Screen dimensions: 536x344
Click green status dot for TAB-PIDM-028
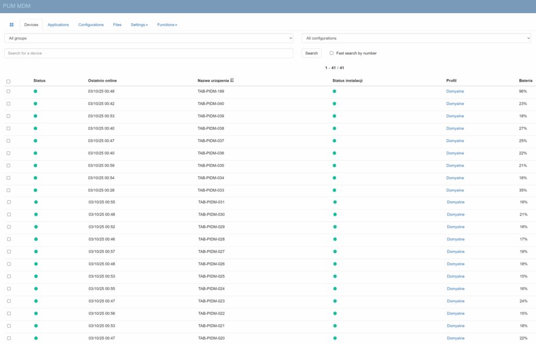pyautogui.click(x=36, y=239)
